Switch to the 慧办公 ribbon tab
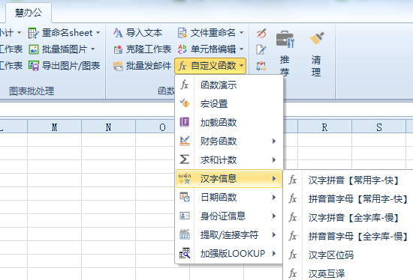The image size is (413, 280). [29, 13]
